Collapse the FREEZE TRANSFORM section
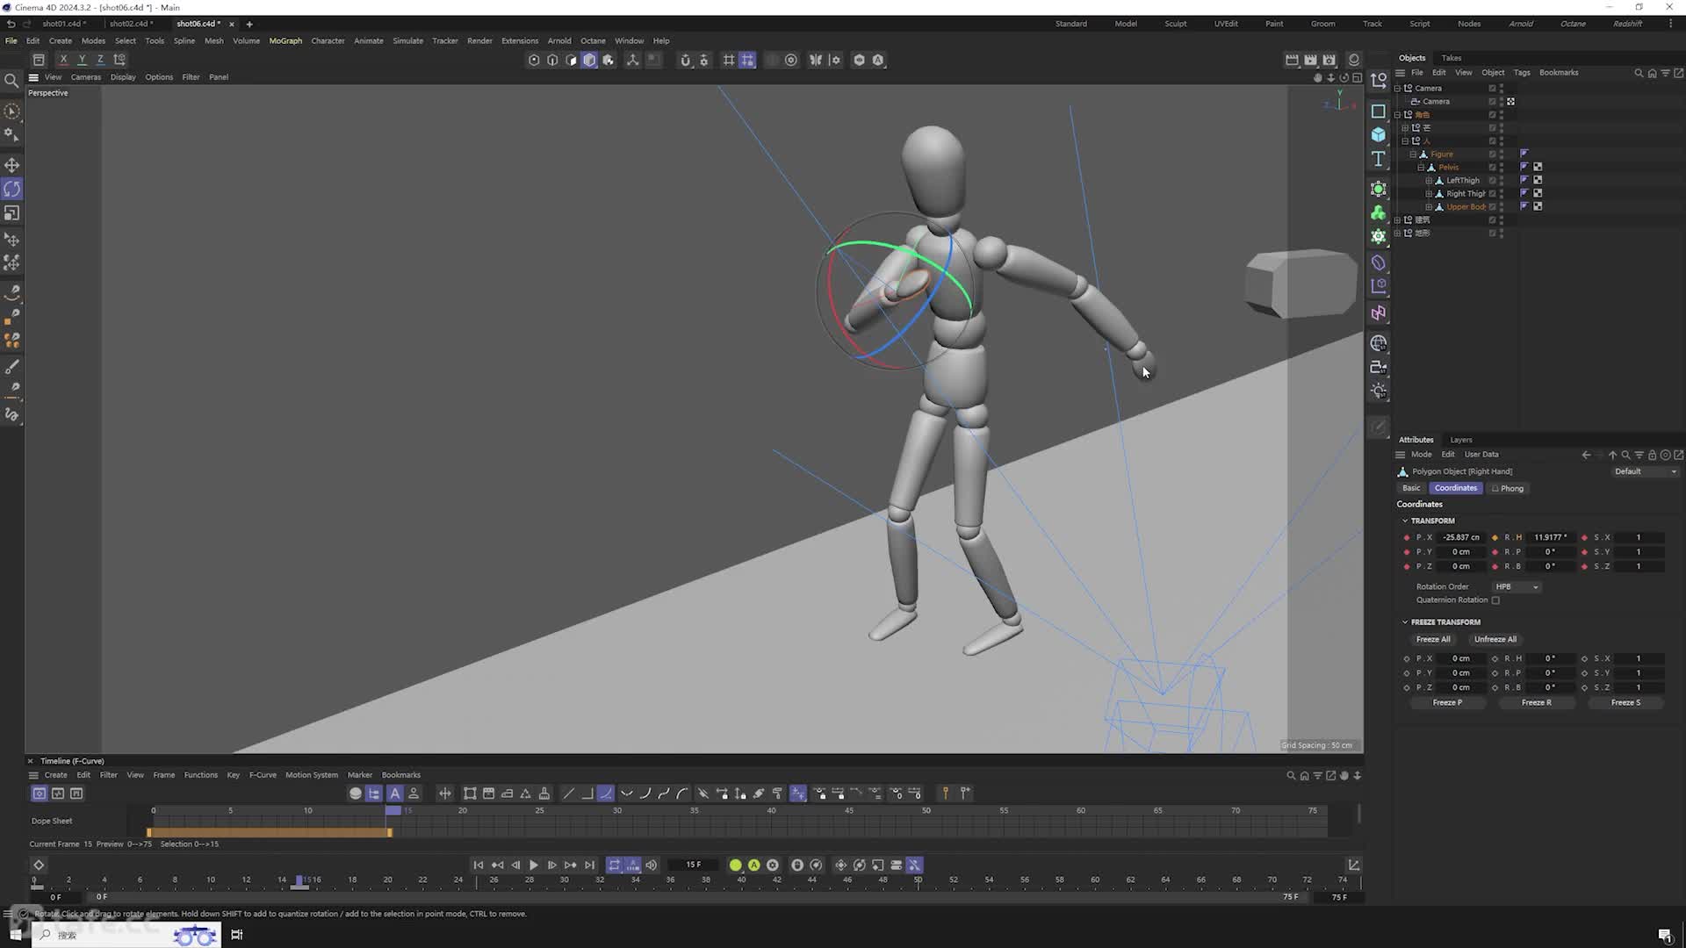Screen dimensions: 1686x948 click(1405, 622)
